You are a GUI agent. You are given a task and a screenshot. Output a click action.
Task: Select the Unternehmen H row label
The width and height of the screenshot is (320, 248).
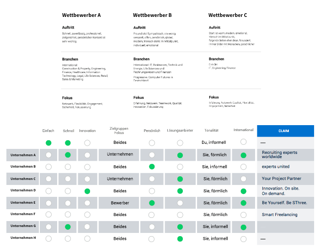pyautogui.click(x=23, y=237)
